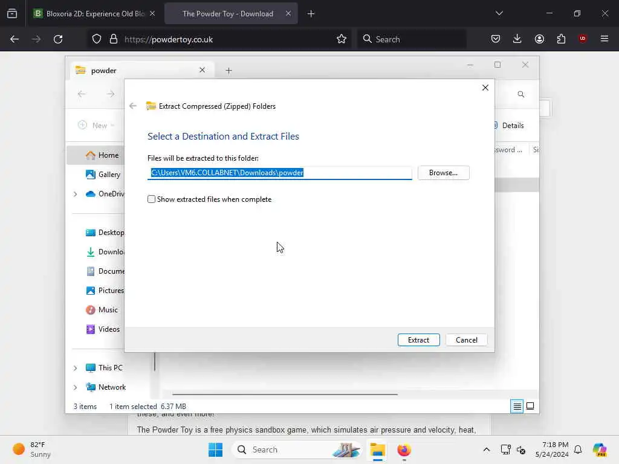This screenshot has height=464, width=619.
Task: Click the Explorer horizontal scrollbar
Action: [285, 394]
